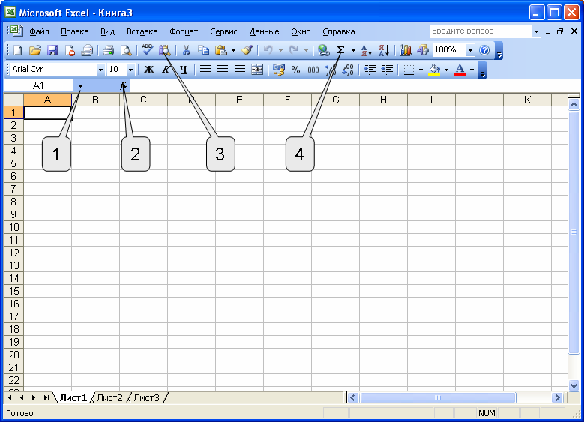Click the Format Painter brush icon
584x422 pixels.
coord(247,50)
